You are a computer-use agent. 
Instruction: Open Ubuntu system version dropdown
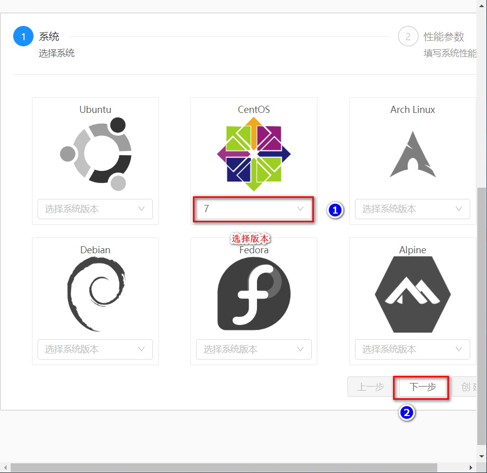[95, 209]
